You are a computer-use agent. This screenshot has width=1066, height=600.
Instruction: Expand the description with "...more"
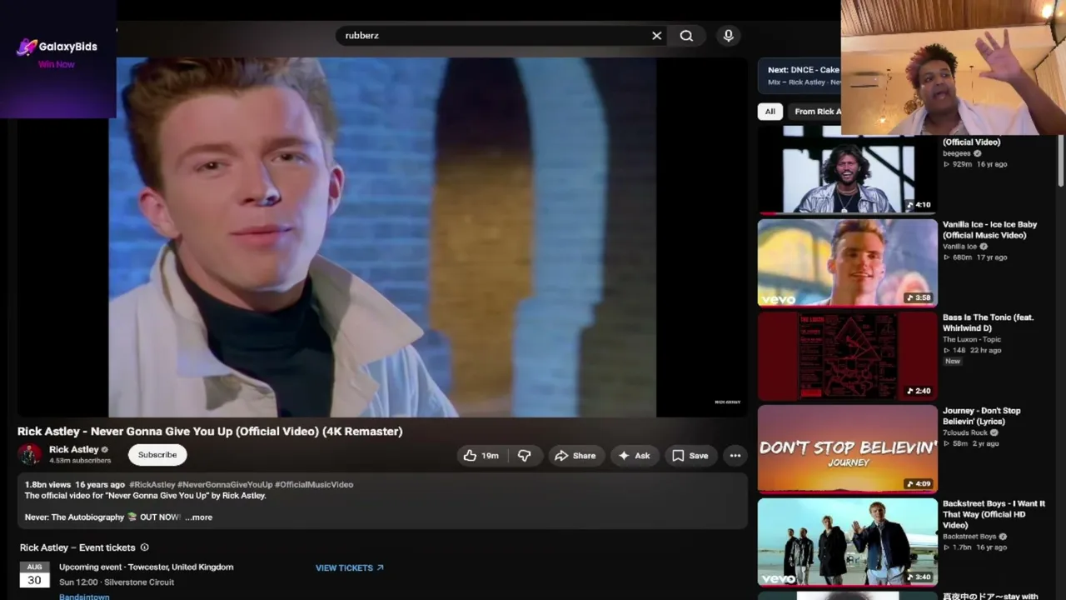198,517
